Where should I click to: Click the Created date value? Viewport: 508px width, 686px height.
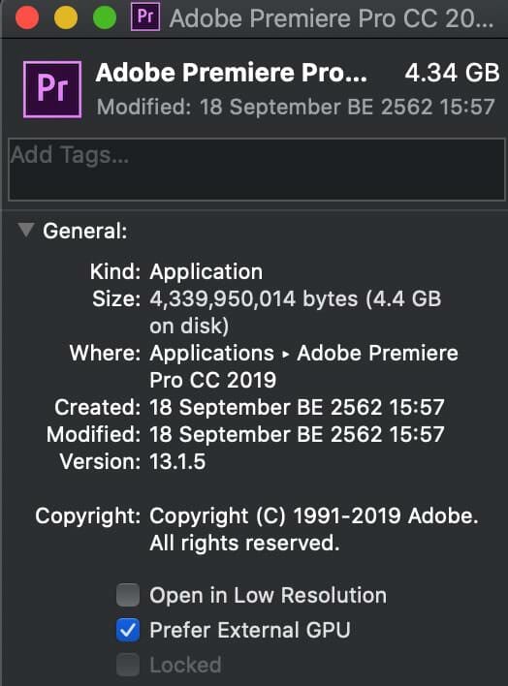click(x=297, y=407)
